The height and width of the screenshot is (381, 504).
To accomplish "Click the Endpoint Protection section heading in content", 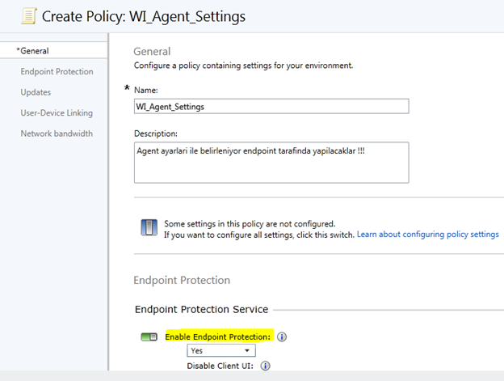I will [x=182, y=280].
